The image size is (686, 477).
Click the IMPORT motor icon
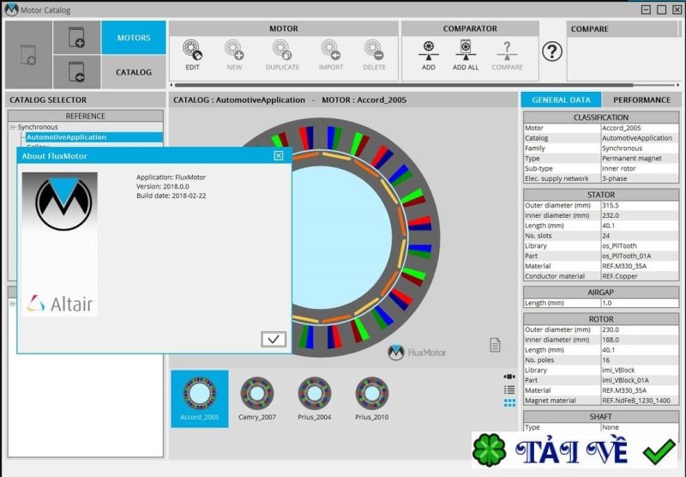(331, 50)
